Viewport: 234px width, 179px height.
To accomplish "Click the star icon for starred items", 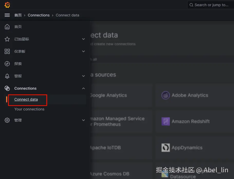I will [x=7, y=39].
